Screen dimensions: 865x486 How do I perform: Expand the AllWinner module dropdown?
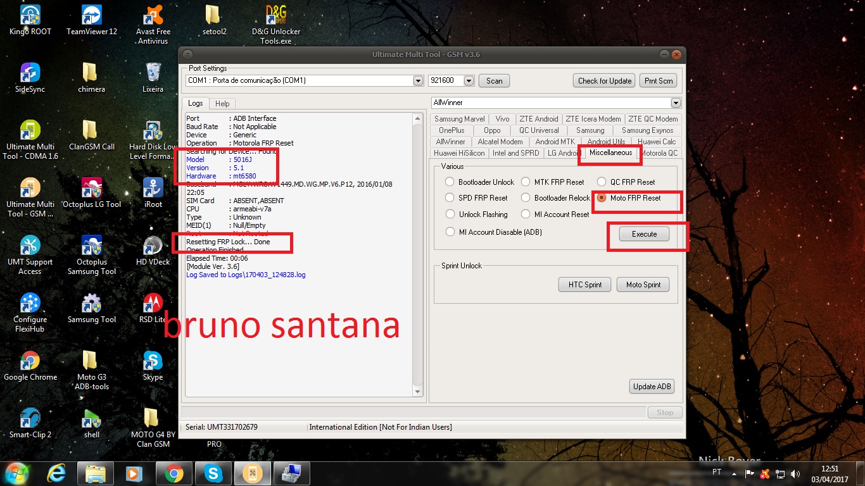[x=676, y=103]
